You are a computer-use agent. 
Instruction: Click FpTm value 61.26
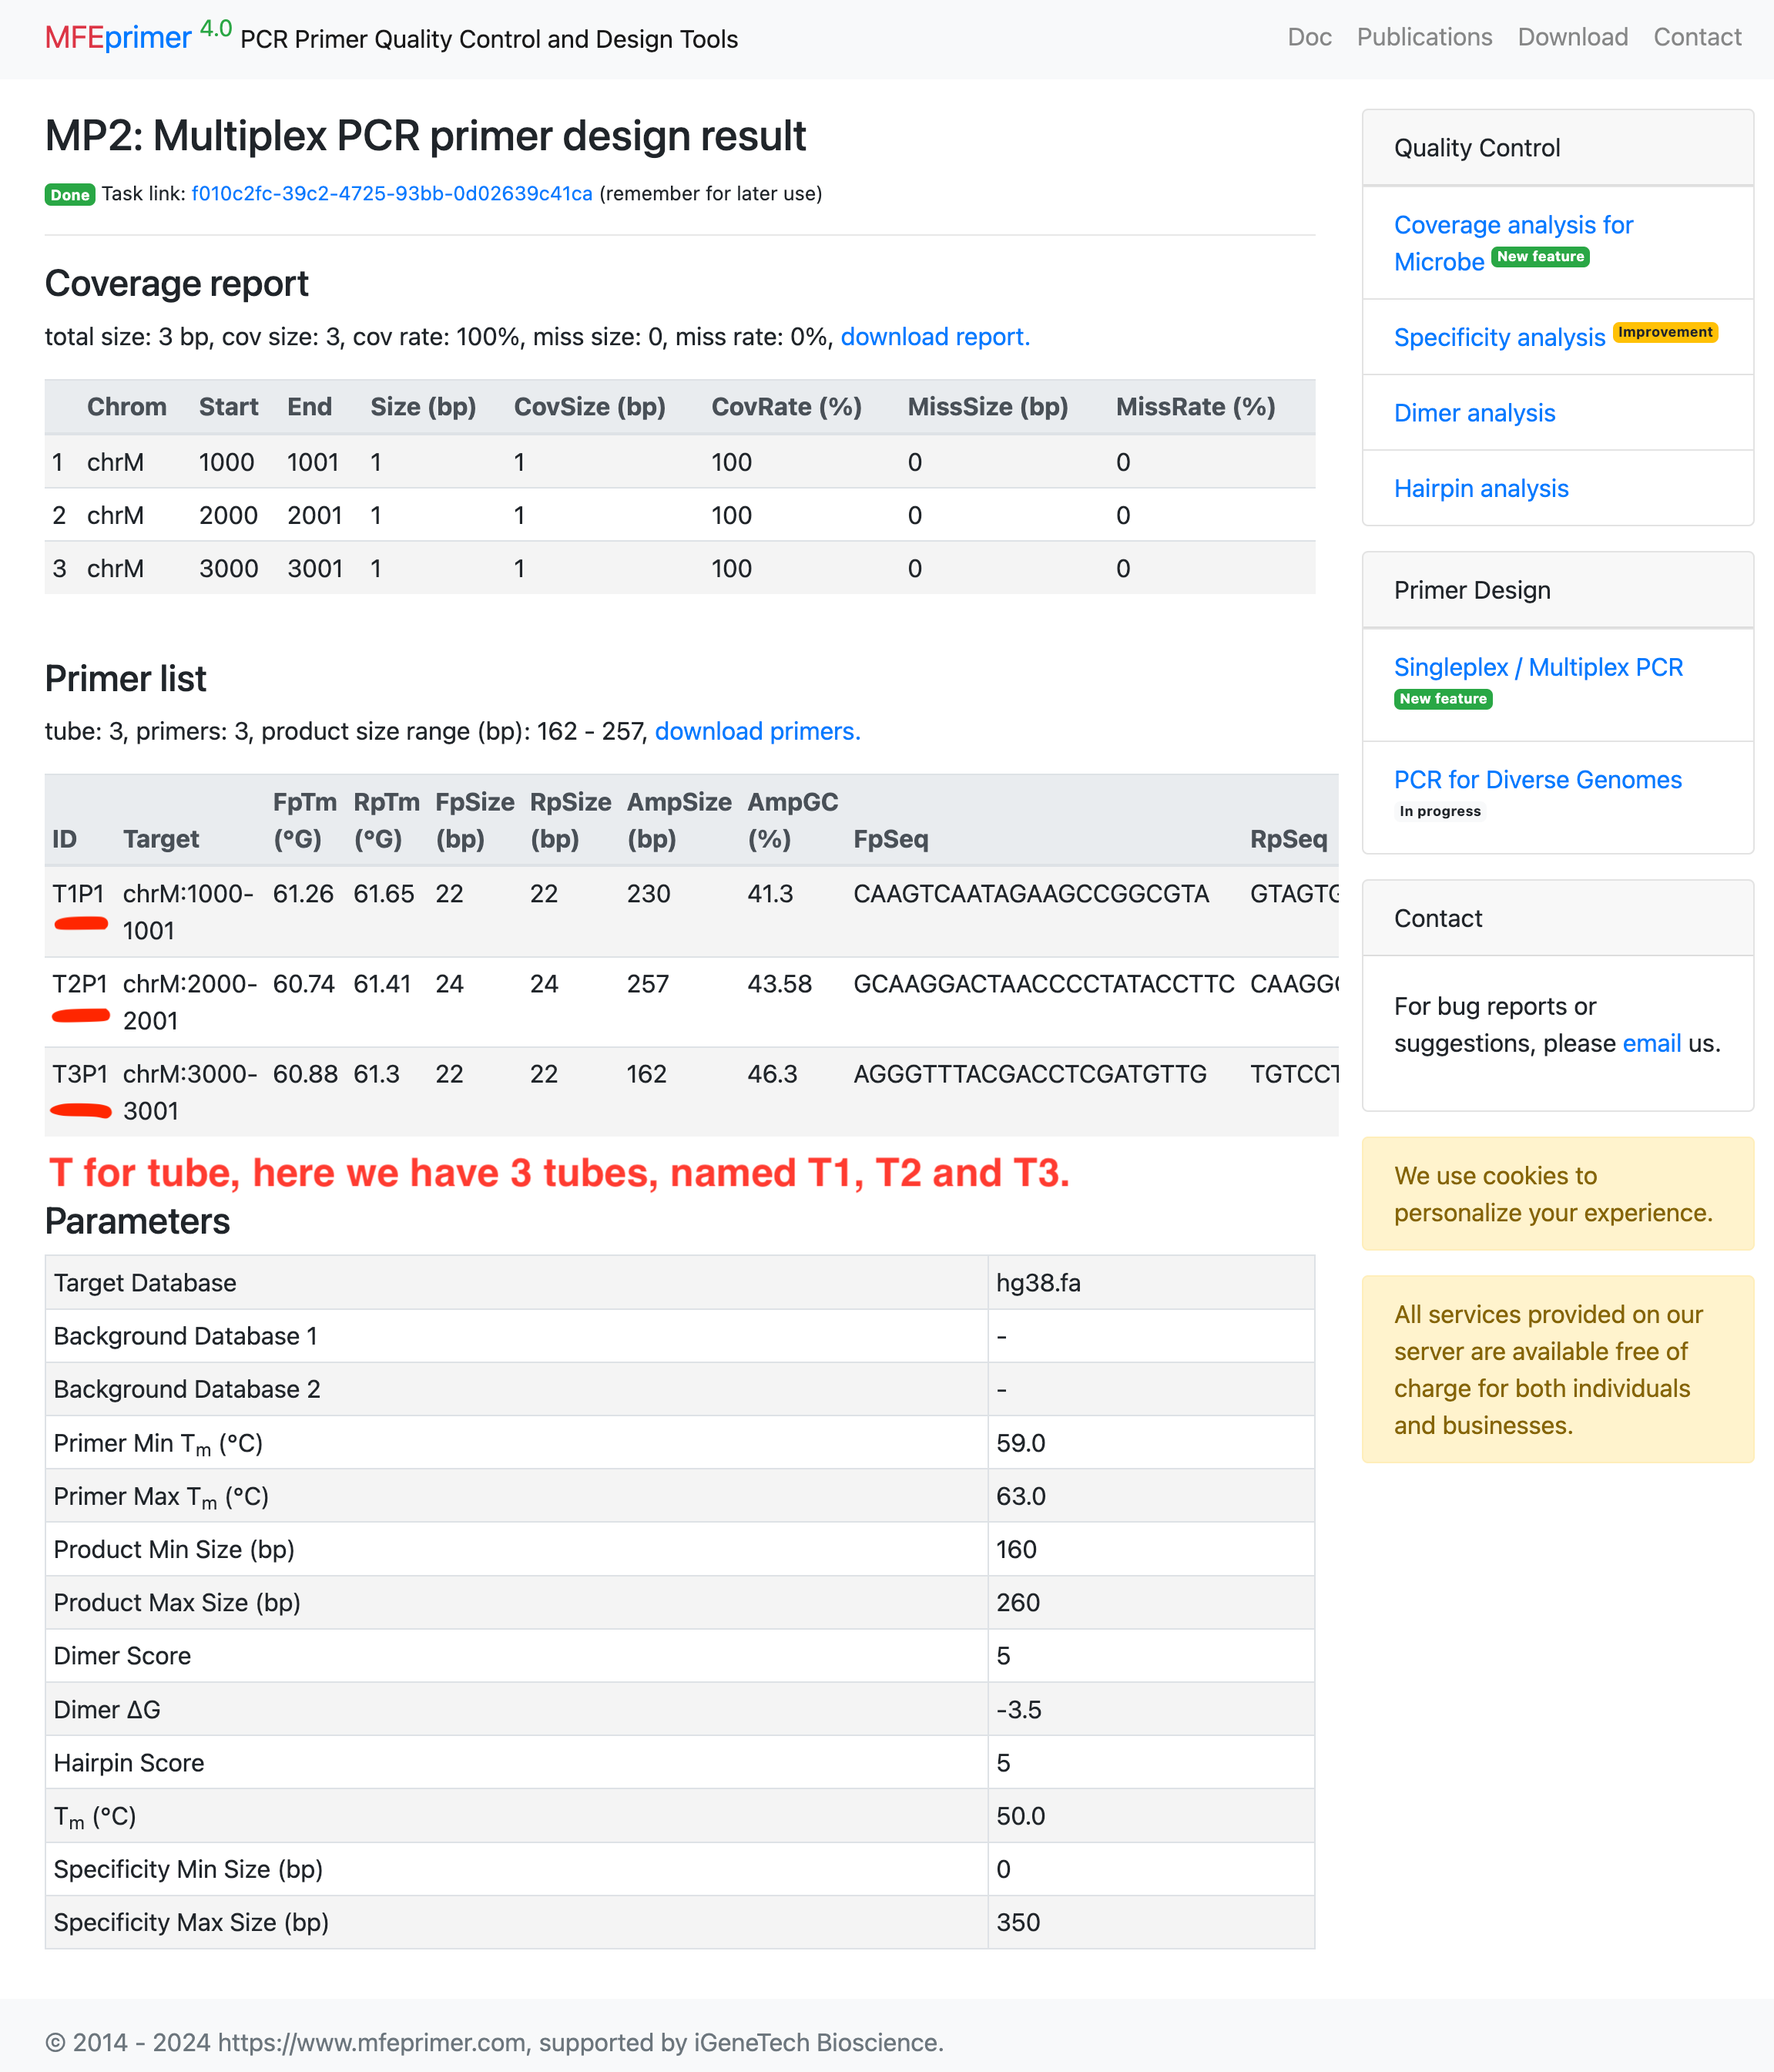[x=303, y=893]
